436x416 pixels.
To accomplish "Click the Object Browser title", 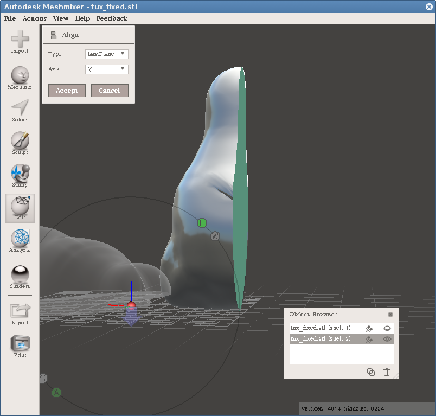I will tap(313, 315).
